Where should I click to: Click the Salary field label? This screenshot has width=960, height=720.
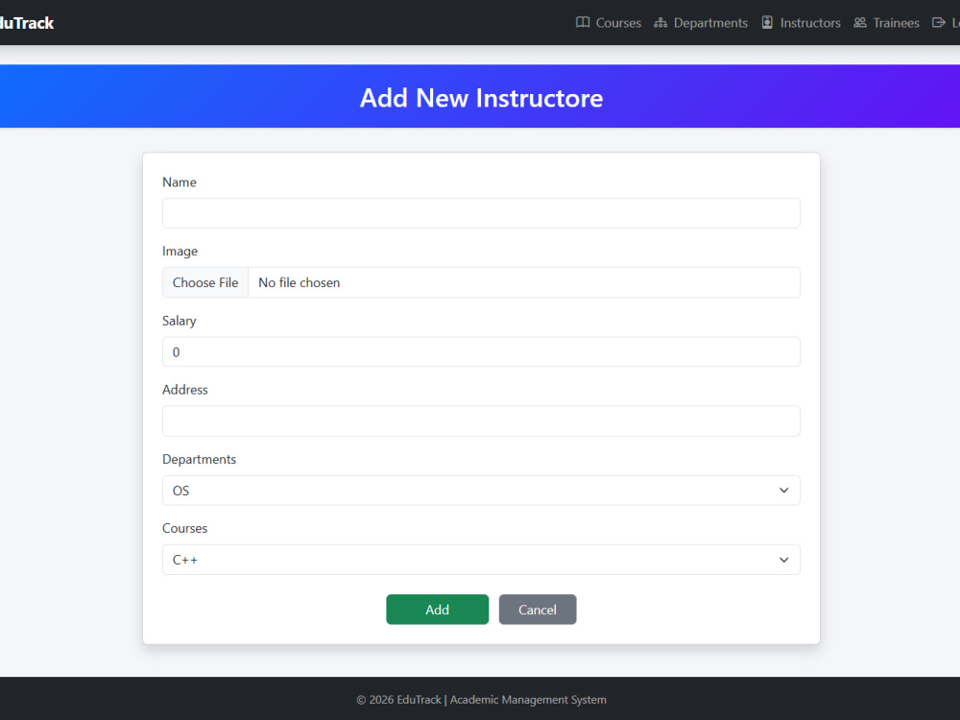(180, 321)
